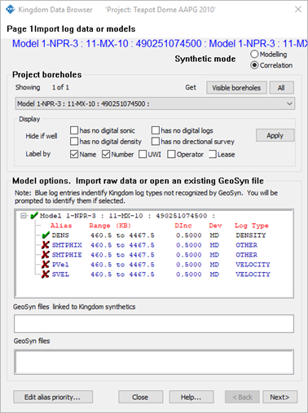Get Visible boreholes
This screenshot has height=413, width=308.
[236, 88]
